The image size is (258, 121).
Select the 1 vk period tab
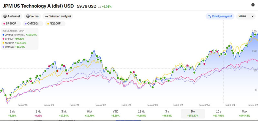coord(12,114)
